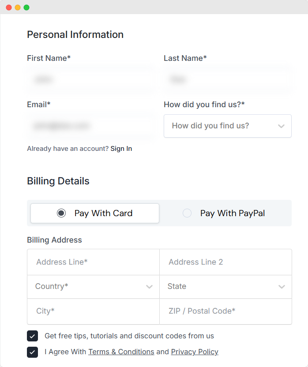The image size is (308, 367).
Task: Click the chevron icon on the Country field
Action: point(149,286)
